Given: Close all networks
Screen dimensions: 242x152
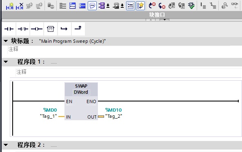Looking at the screenshot, I should [82, 6].
